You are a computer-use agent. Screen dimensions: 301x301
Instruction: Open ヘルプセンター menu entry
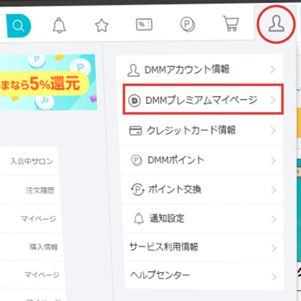pos(204,276)
